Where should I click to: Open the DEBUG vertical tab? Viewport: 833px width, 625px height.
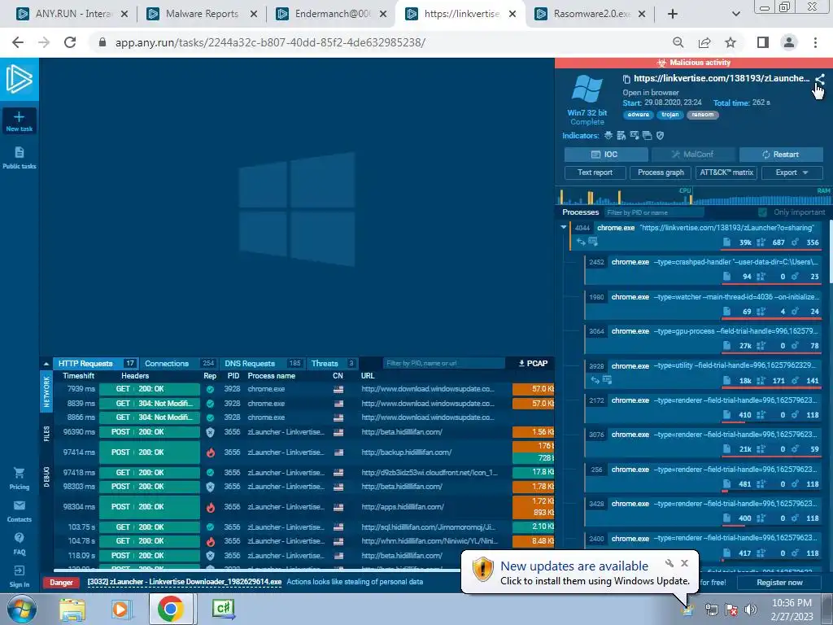tap(46, 477)
